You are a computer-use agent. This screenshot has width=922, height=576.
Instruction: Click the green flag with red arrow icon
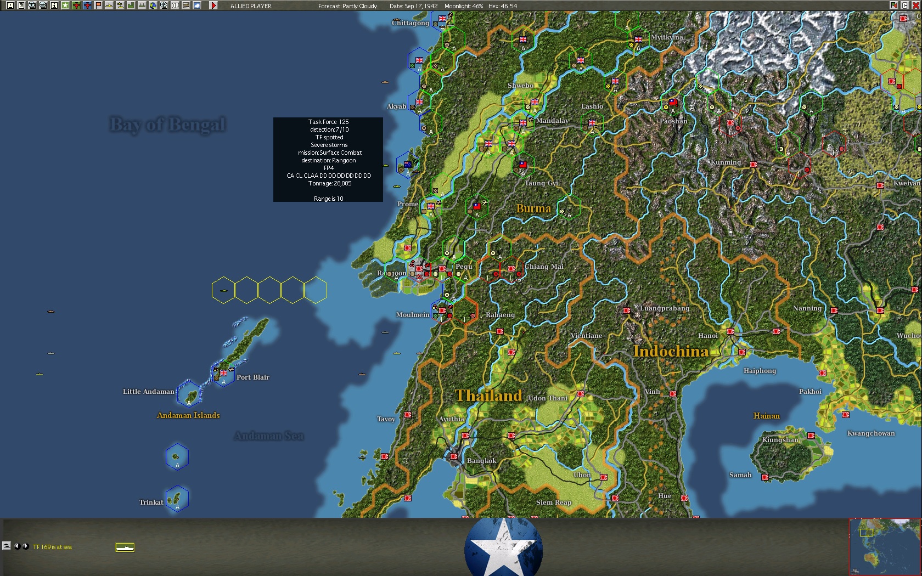coord(894,5)
